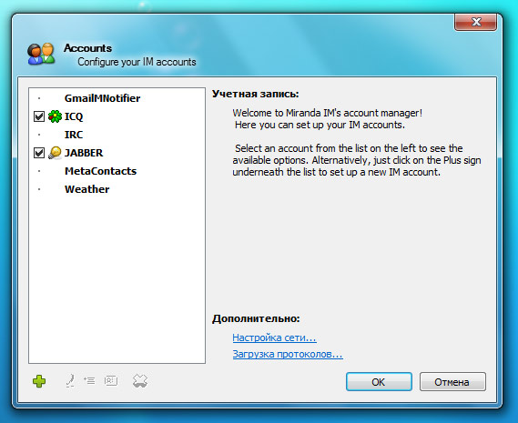Toggle the JABBER account checkbox

coord(39,153)
